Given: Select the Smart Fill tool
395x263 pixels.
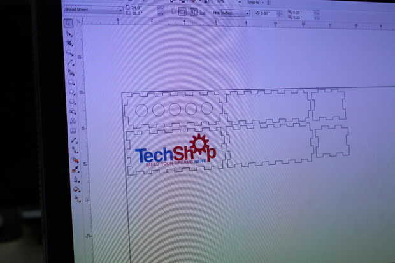Looking at the screenshot, I should (71, 73).
